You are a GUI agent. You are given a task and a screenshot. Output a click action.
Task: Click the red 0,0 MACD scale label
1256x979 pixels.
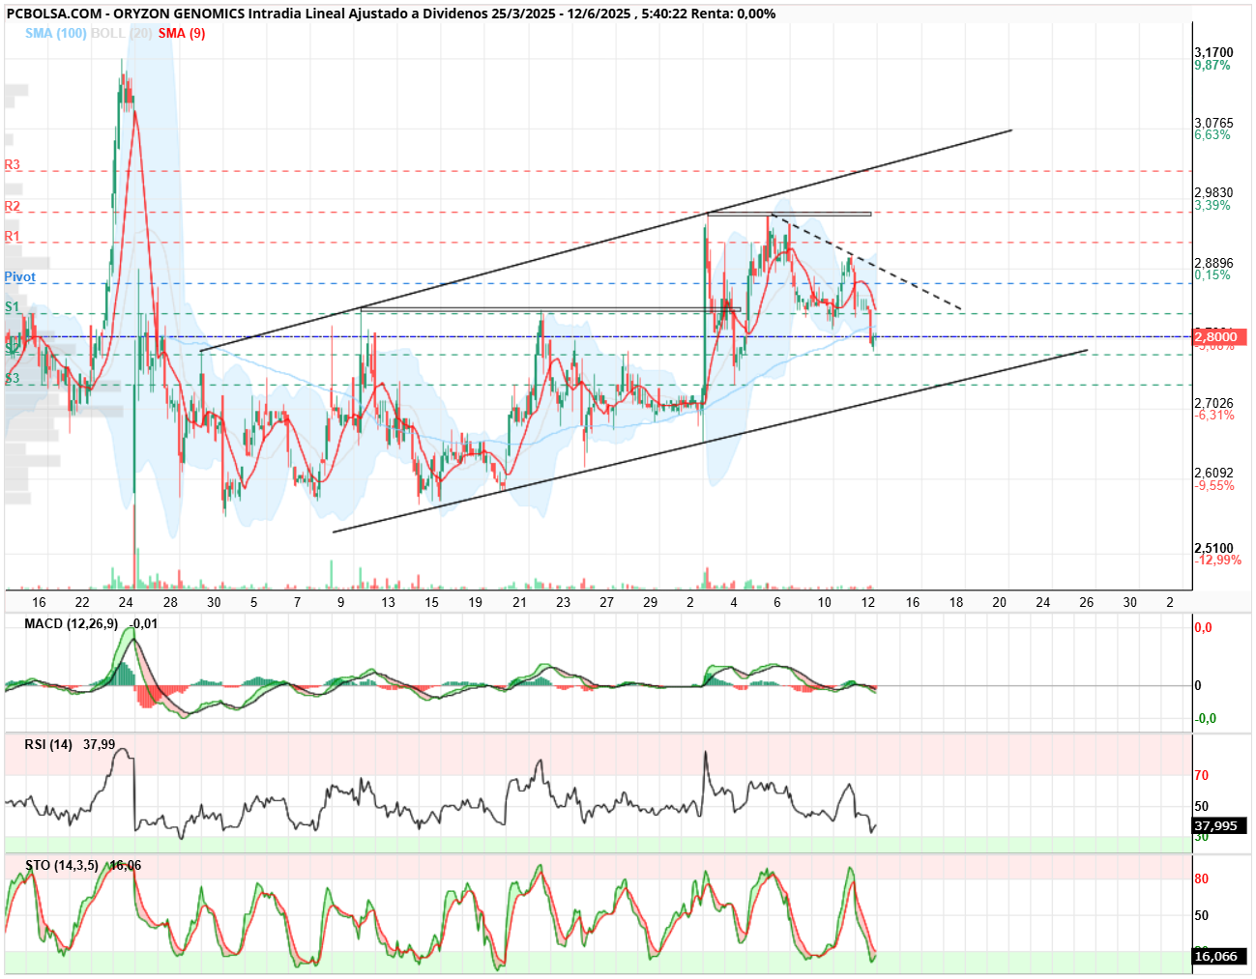pyautogui.click(x=1203, y=628)
